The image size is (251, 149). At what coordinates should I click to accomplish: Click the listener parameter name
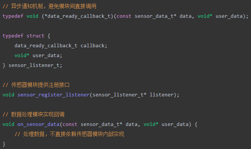point(162,95)
